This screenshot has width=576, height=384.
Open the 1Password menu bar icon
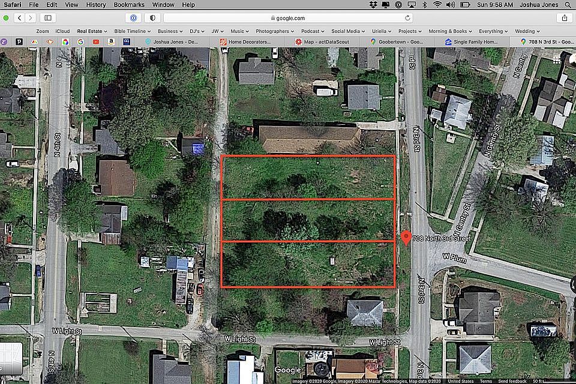(398, 5)
